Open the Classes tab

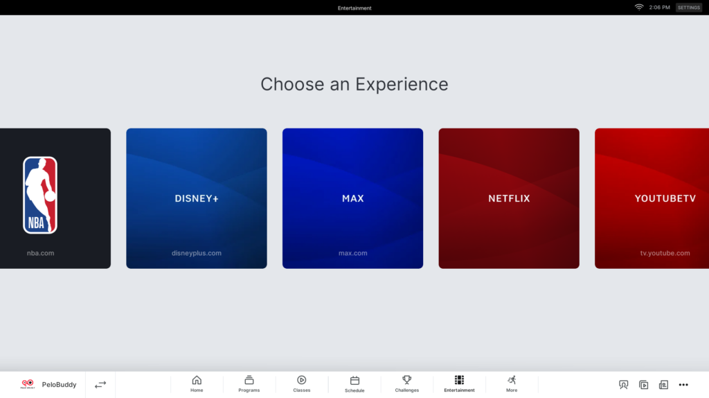302,384
